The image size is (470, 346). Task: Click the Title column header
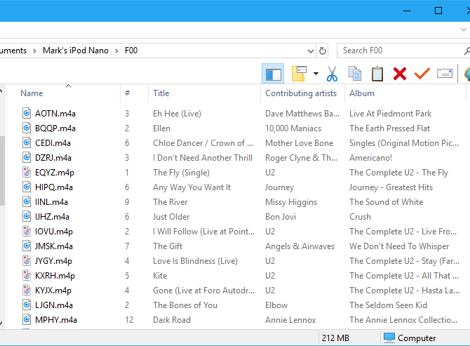tap(161, 93)
